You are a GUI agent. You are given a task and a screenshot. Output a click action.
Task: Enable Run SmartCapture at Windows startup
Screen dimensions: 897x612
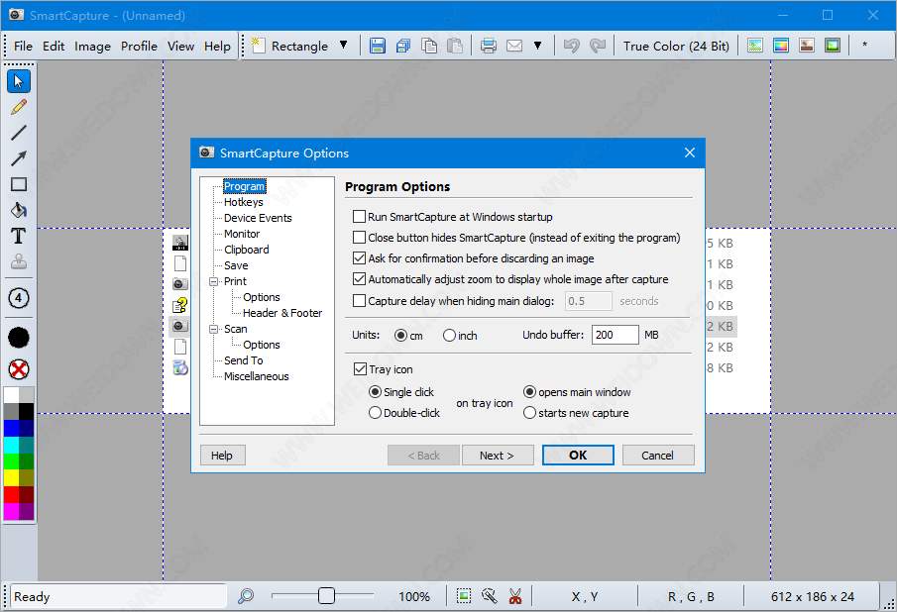[x=360, y=217]
